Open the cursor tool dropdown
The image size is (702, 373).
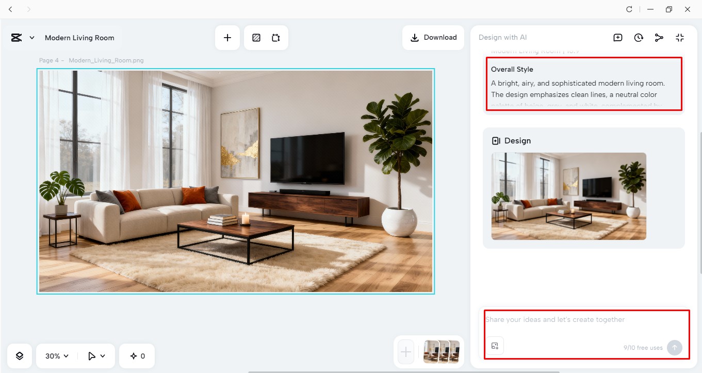(96, 355)
